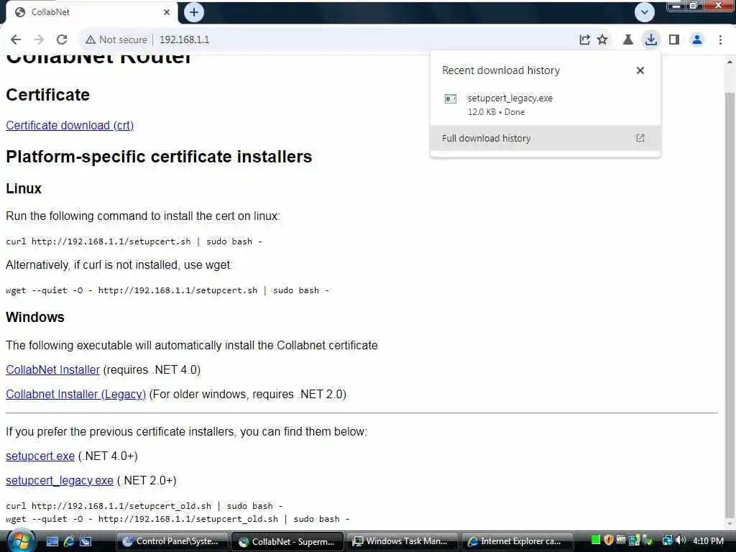Click the network tray icon
Image resolution: width=736 pixels, height=552 pixels.
click(667, 540)
